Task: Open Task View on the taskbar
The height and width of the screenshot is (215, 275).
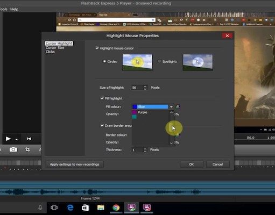Action: (54, 207)
